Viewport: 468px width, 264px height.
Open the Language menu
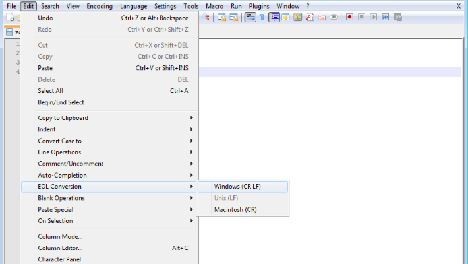click(133, 6)
